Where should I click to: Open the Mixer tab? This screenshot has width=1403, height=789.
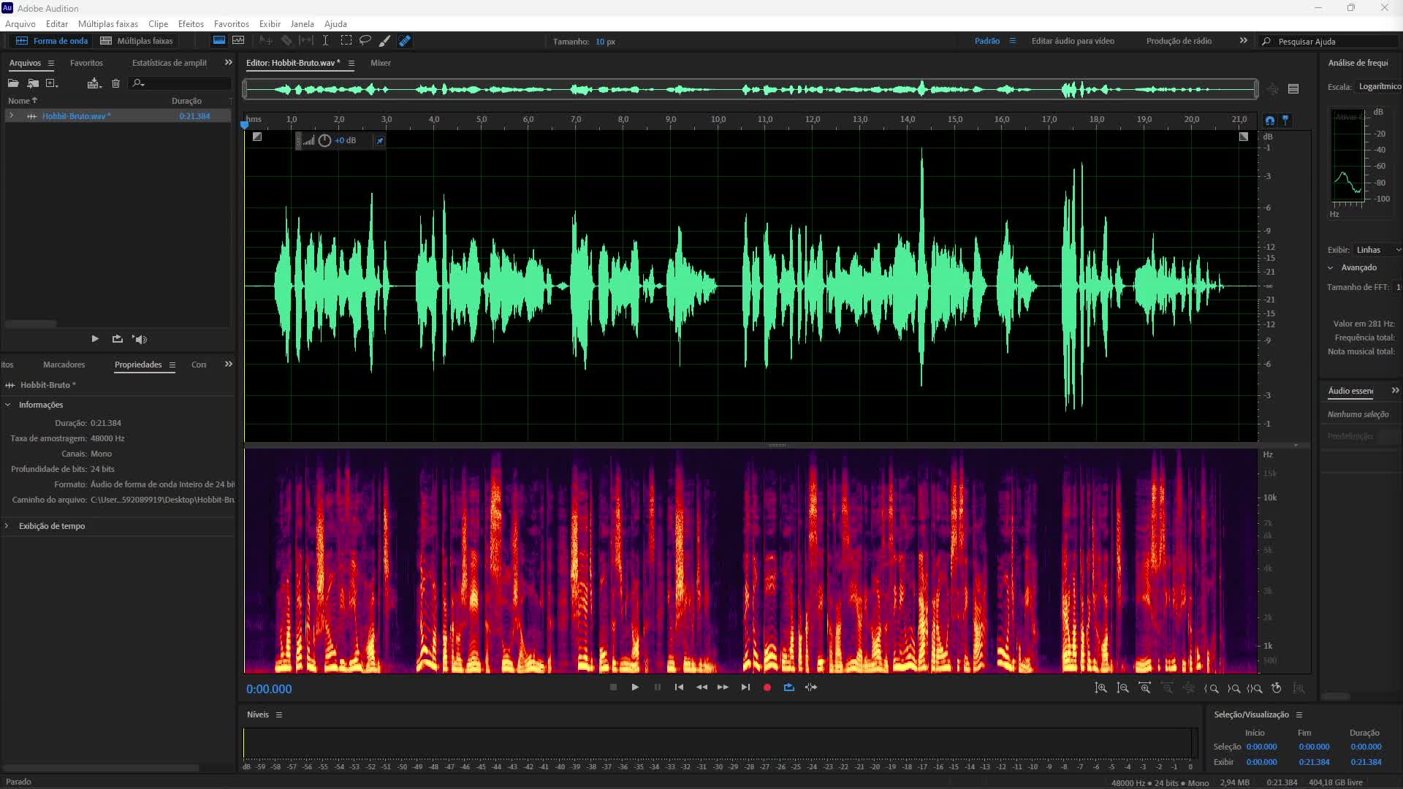coord(380,63)
